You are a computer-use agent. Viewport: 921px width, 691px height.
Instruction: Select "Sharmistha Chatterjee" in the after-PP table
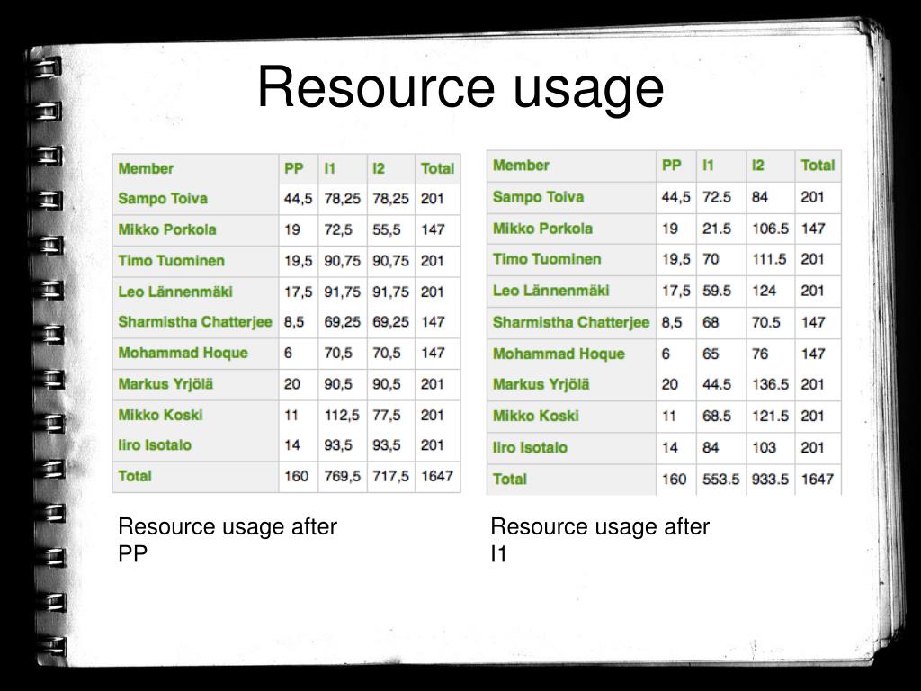point(195,322)
